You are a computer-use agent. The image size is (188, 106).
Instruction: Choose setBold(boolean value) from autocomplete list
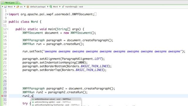[56, 99]
